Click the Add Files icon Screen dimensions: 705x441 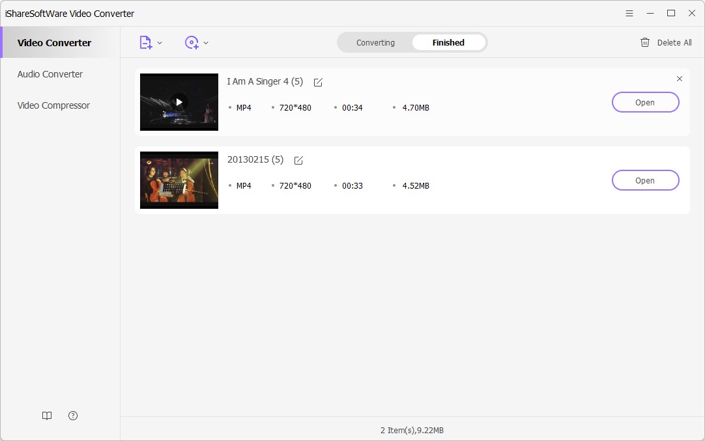(146, 43)
